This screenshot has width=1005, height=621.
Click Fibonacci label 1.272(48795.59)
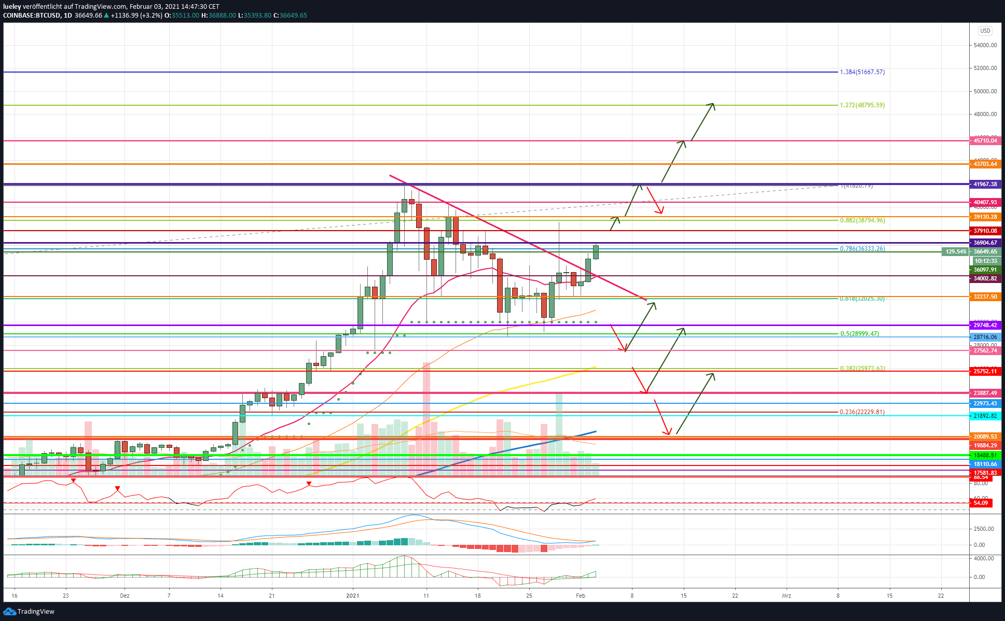click(x=862, y=105)
